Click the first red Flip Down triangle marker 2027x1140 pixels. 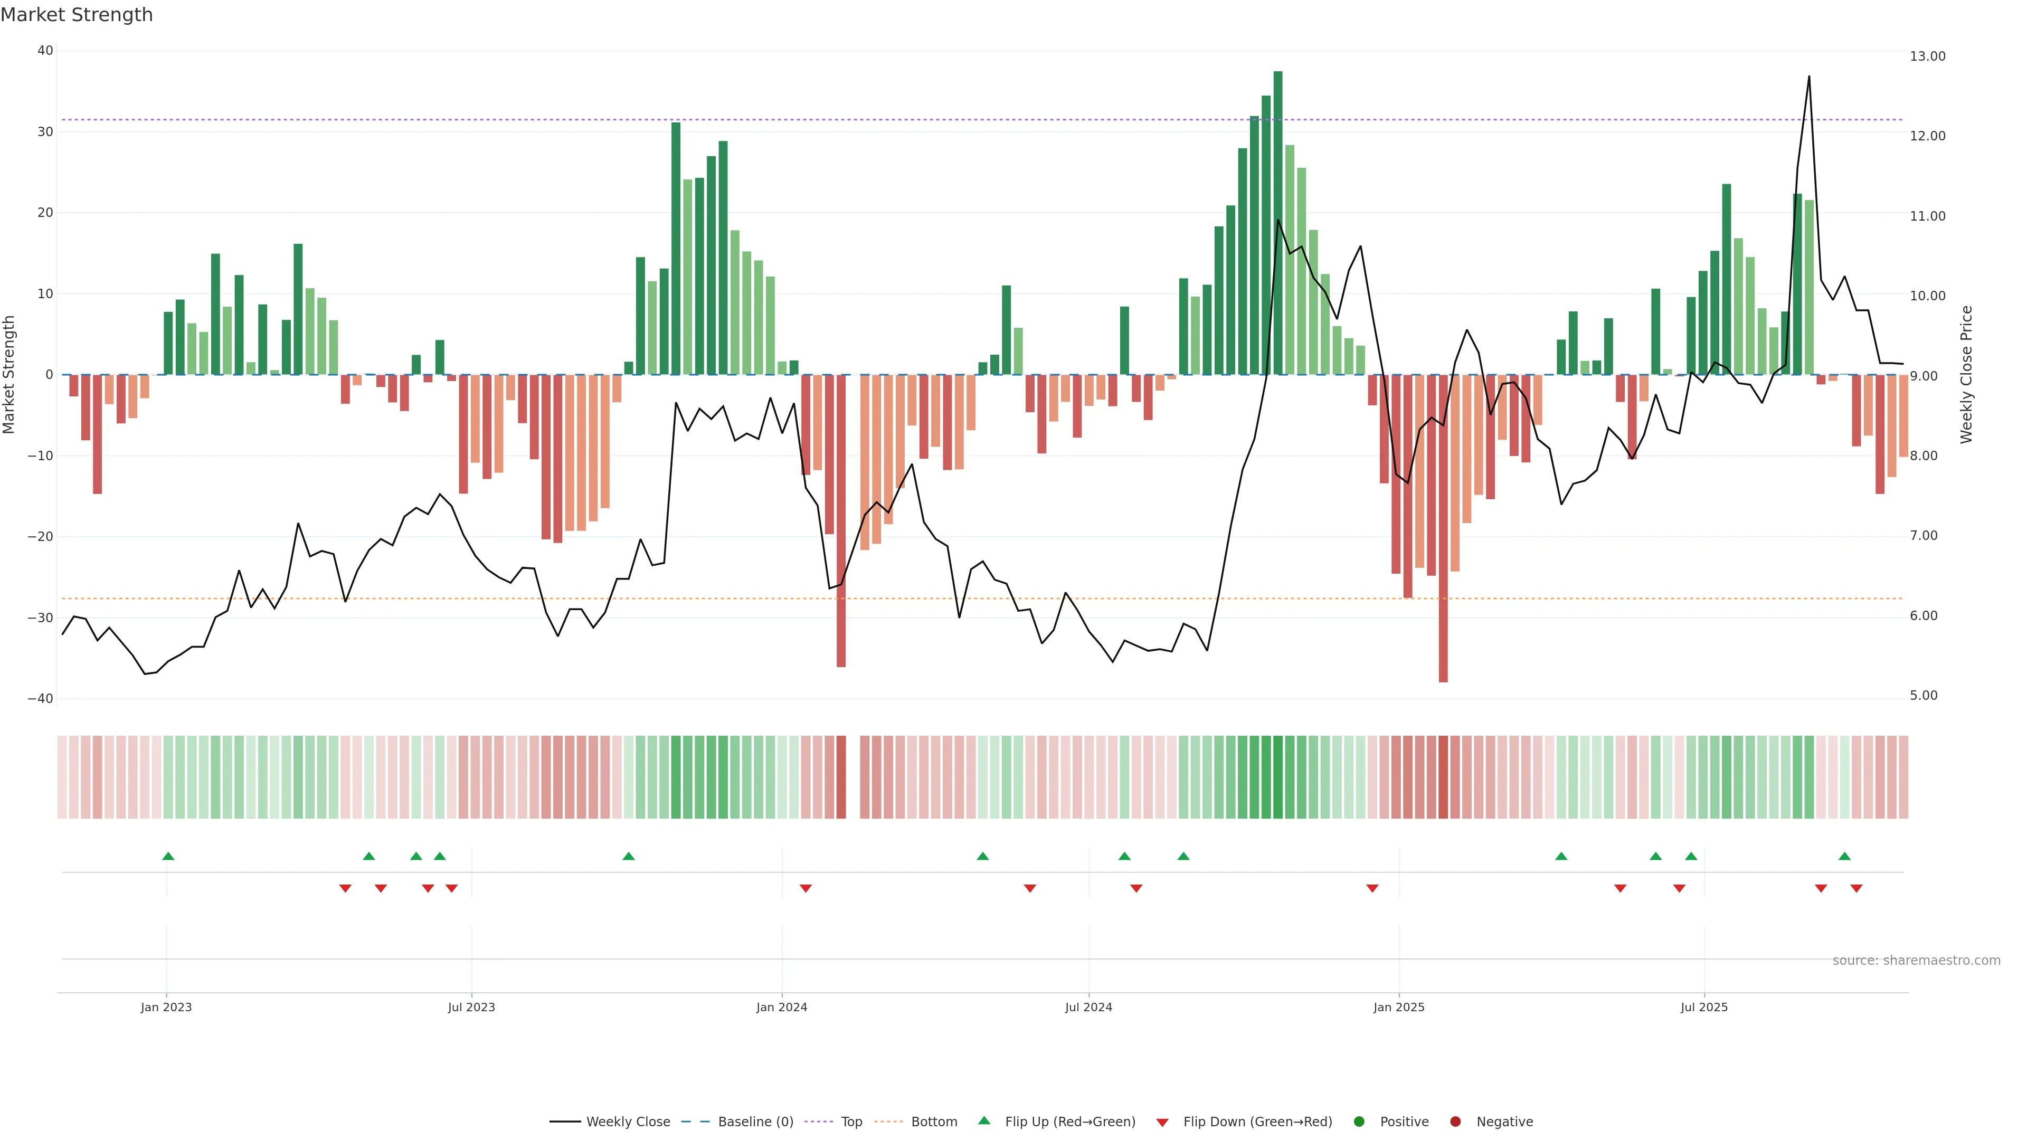pyautogui.click(x=345, y=888)
